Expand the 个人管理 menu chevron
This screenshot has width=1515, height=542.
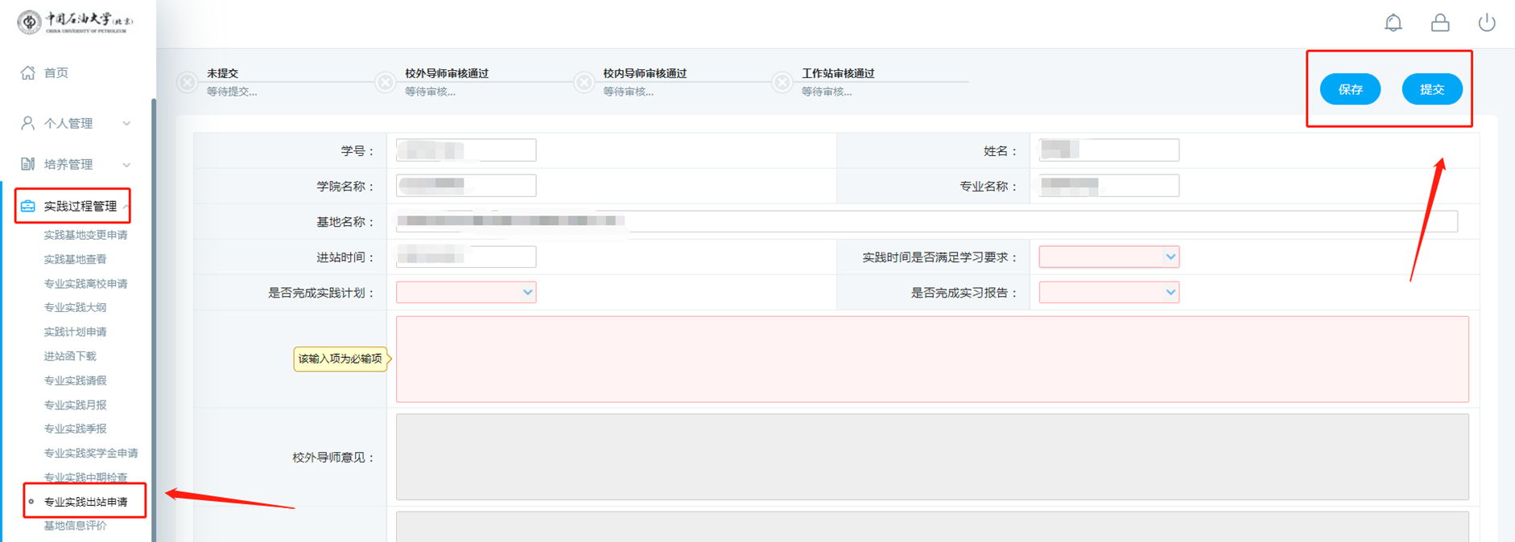tap(126, 124)
